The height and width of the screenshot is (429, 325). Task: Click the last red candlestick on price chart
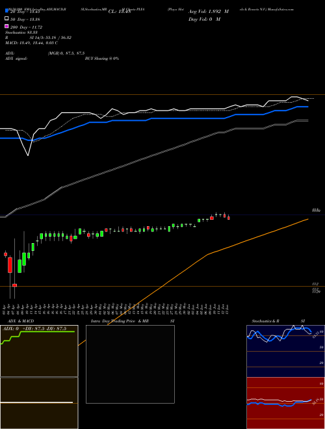(x=229, y=218)
